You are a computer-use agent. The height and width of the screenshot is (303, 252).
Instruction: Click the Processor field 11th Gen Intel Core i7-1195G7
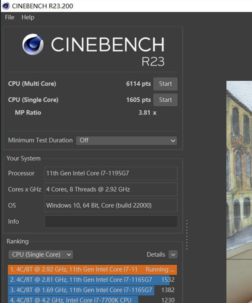(111, 173)
